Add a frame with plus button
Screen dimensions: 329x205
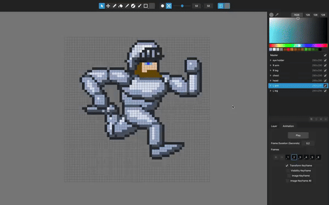point(276,157)
